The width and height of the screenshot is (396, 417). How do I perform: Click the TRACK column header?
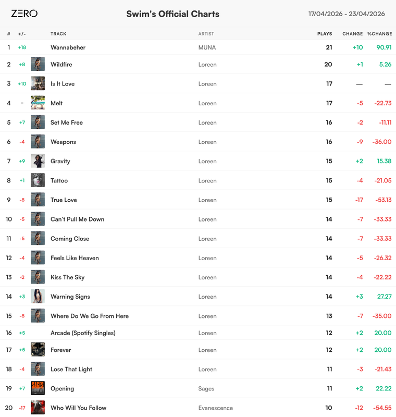click(58, 34)
